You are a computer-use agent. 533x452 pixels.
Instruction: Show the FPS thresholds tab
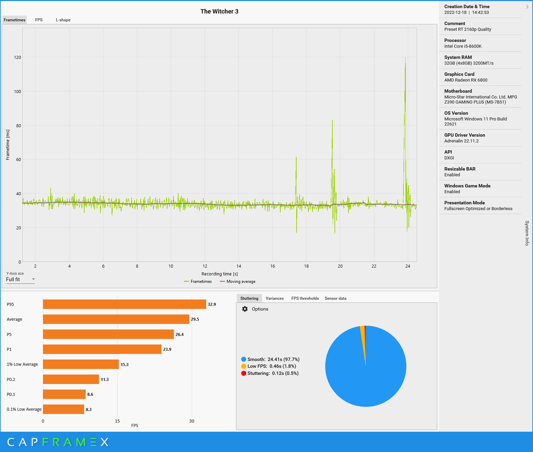click(305, 298)
